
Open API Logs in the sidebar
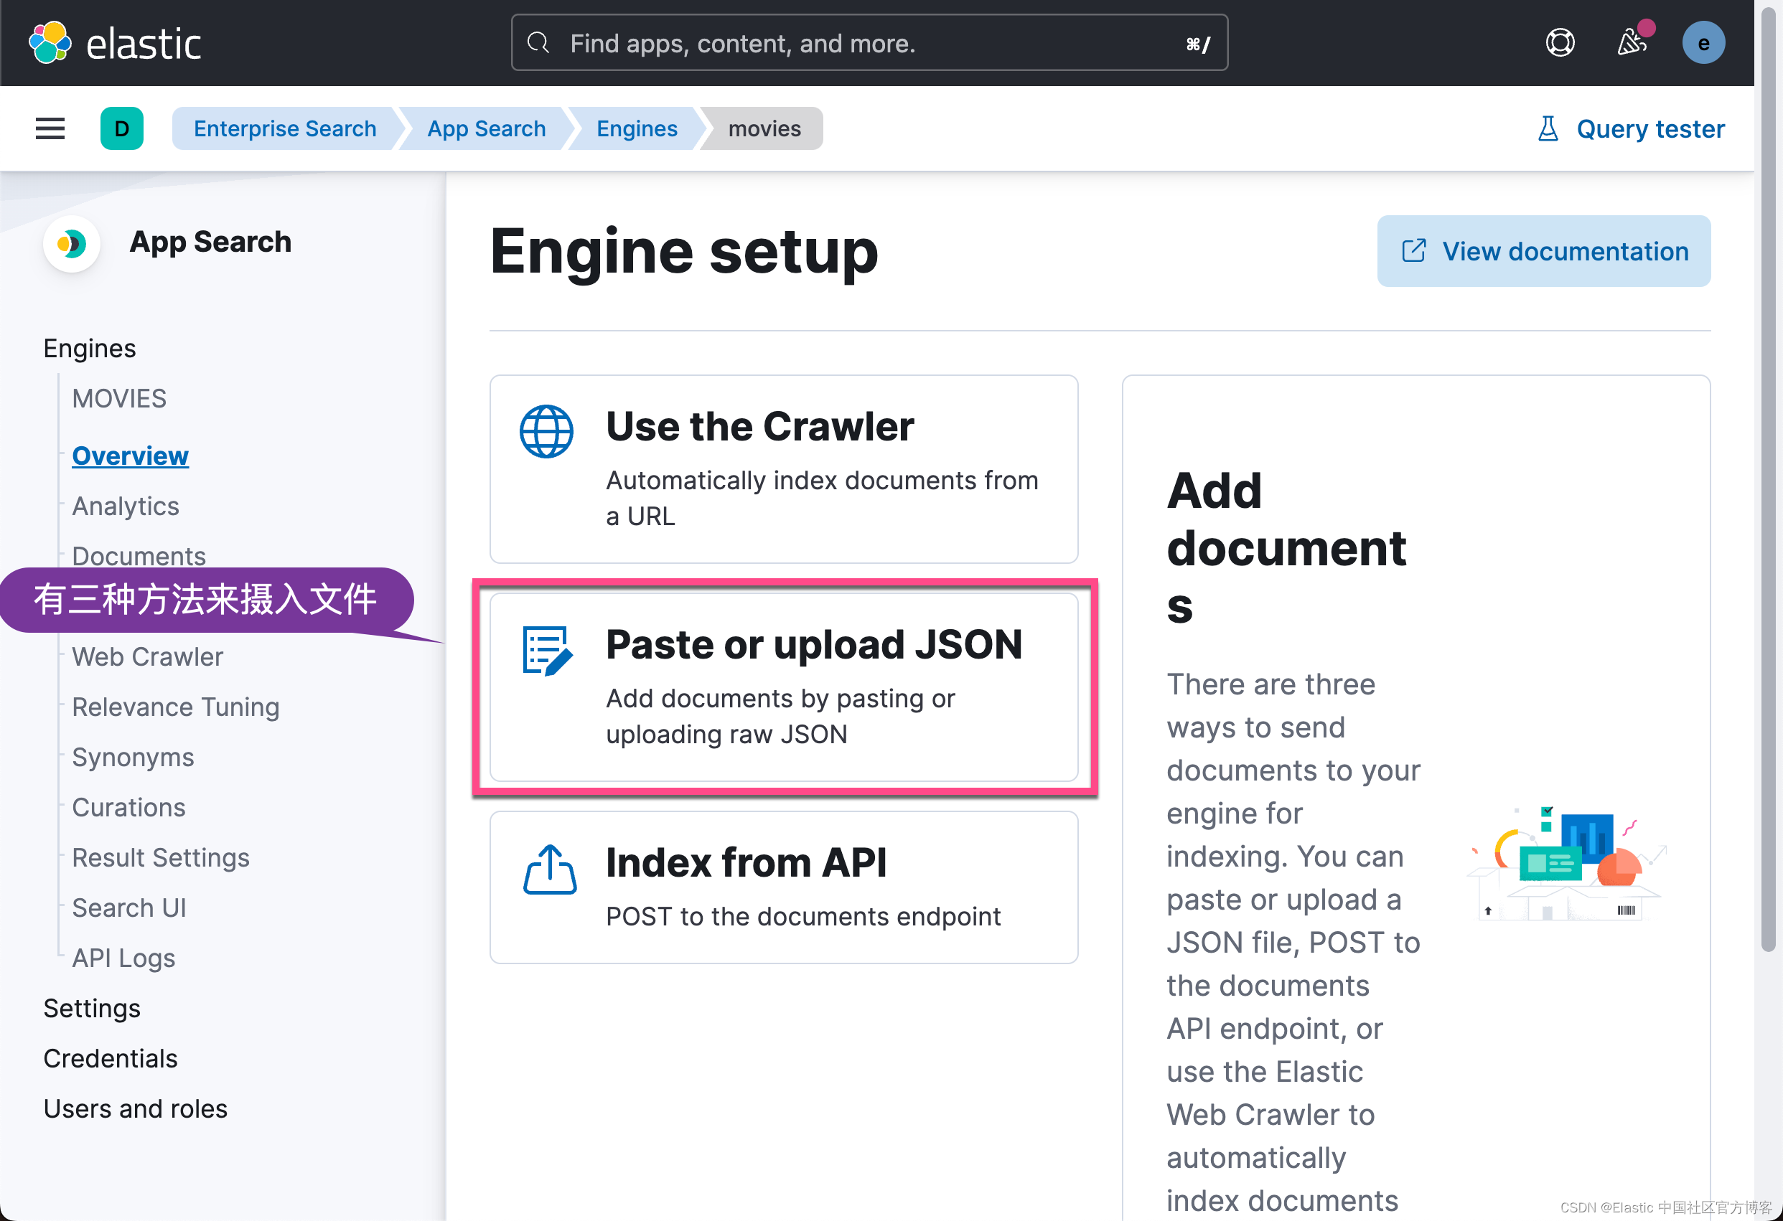click(123, 958)
